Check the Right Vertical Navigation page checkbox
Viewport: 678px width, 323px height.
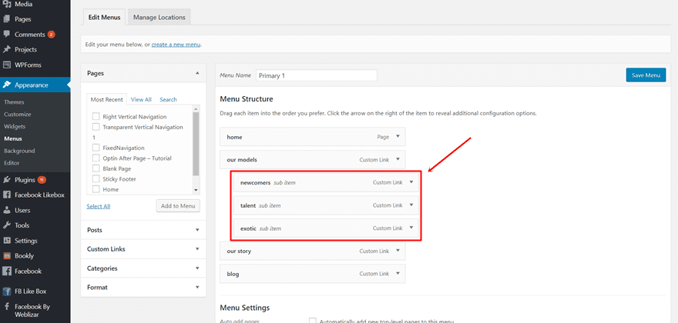click(x=96, y=116)
